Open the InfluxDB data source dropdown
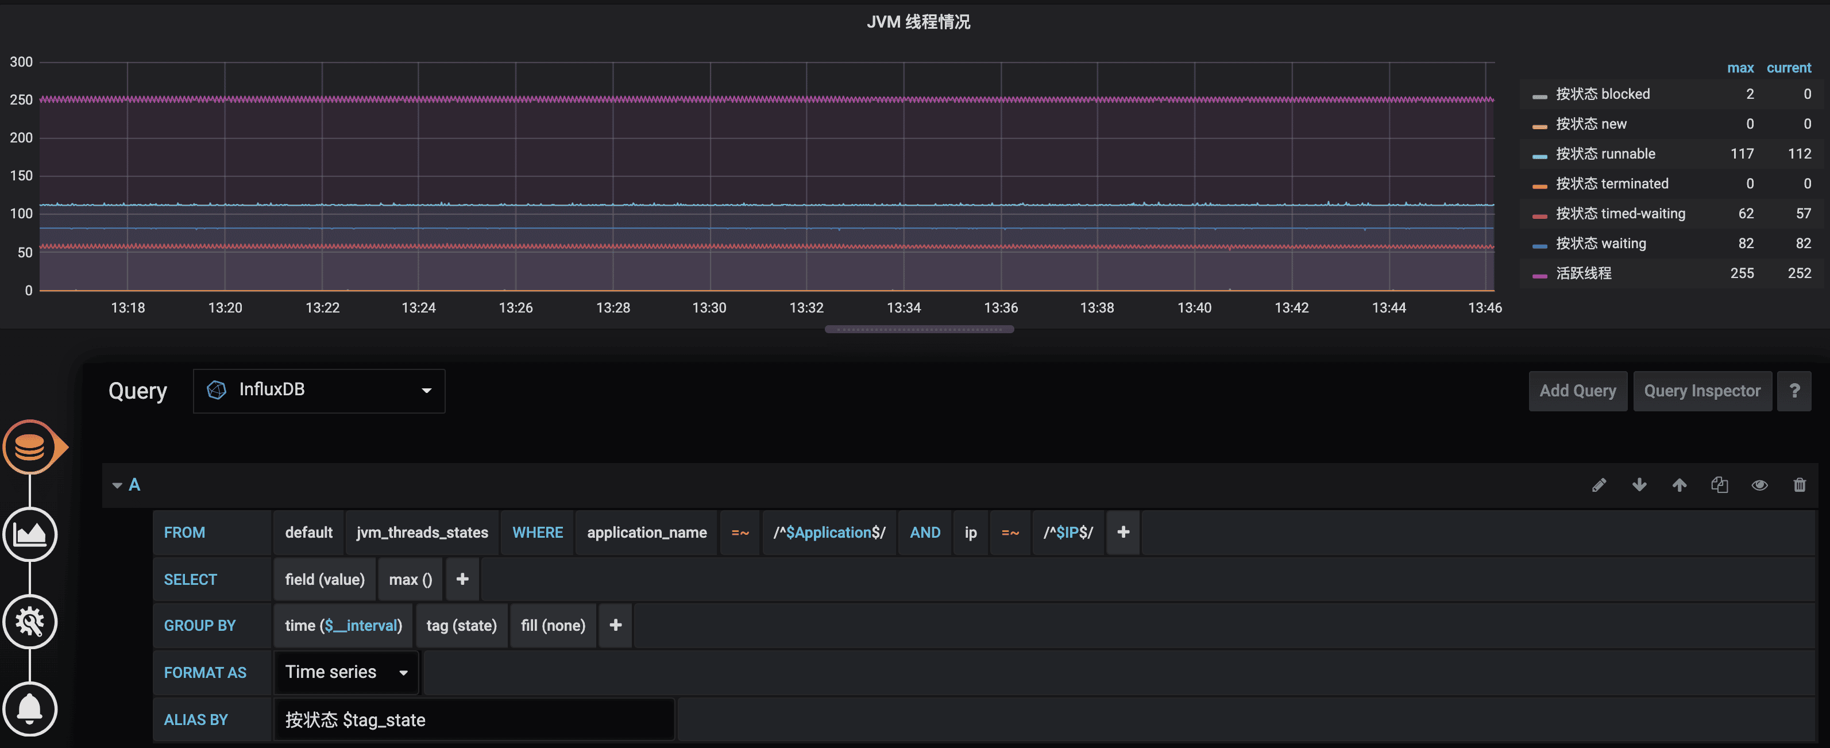The width and height of the screenshot is (1830, 748). point(319,390)
